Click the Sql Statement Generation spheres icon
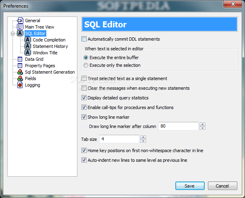Viewport: 245px width, 198px height. coord(20,72)
